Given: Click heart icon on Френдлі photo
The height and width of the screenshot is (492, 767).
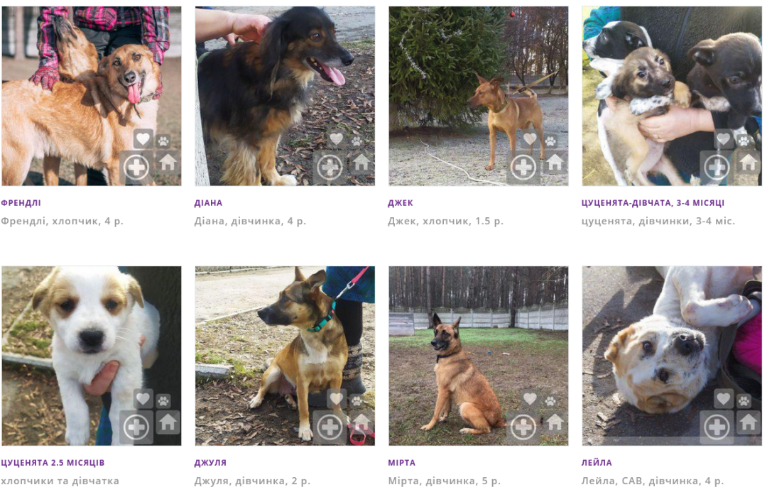Looking at the screenshot, I should coord(143,139).
